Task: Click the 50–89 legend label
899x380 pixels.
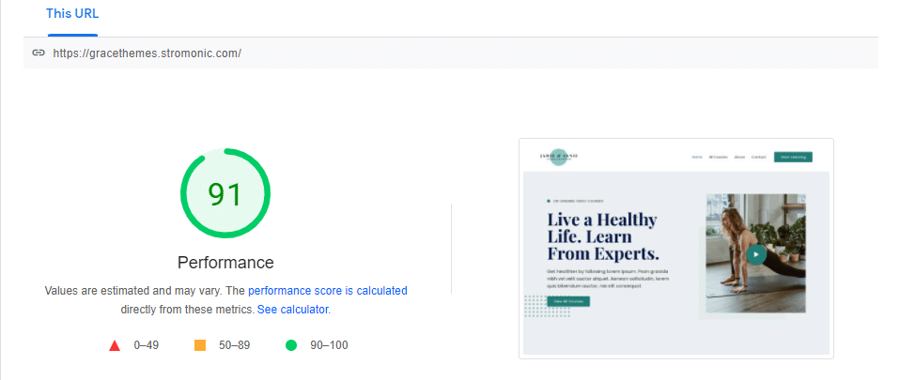Action: point(235,345)
